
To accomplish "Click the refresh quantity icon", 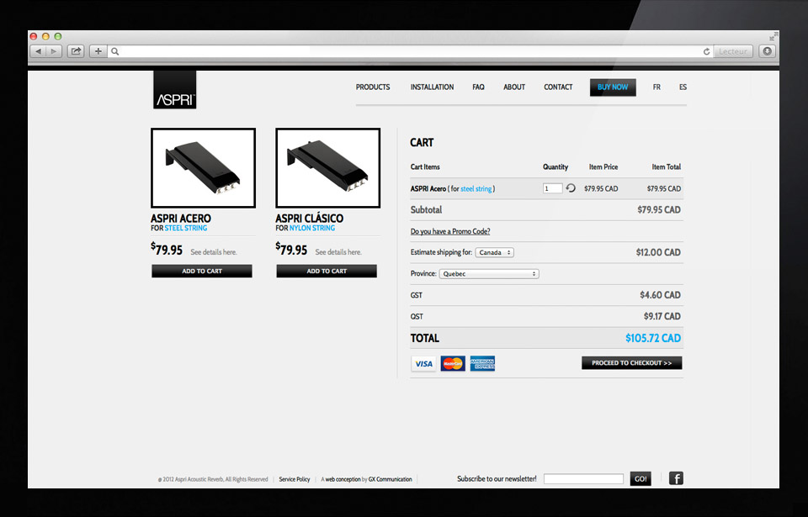I will [571, 188].
